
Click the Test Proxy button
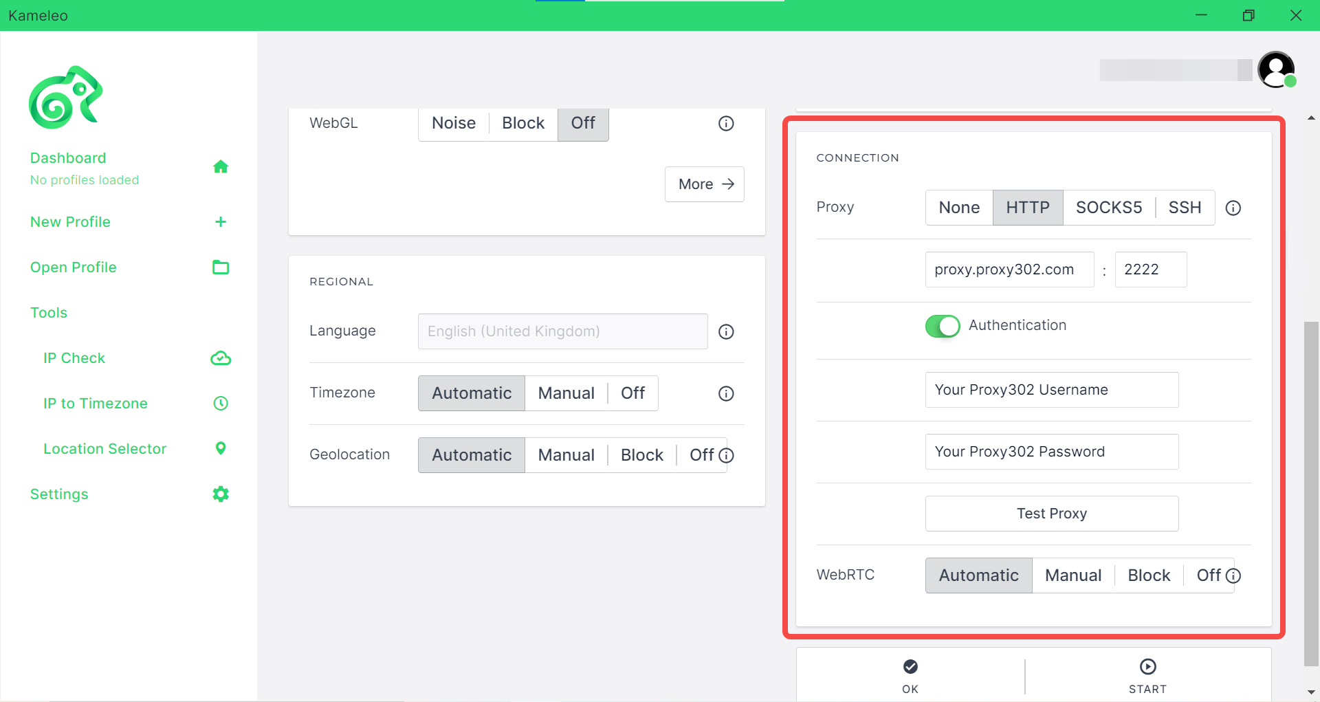(x=1052, y=514)
